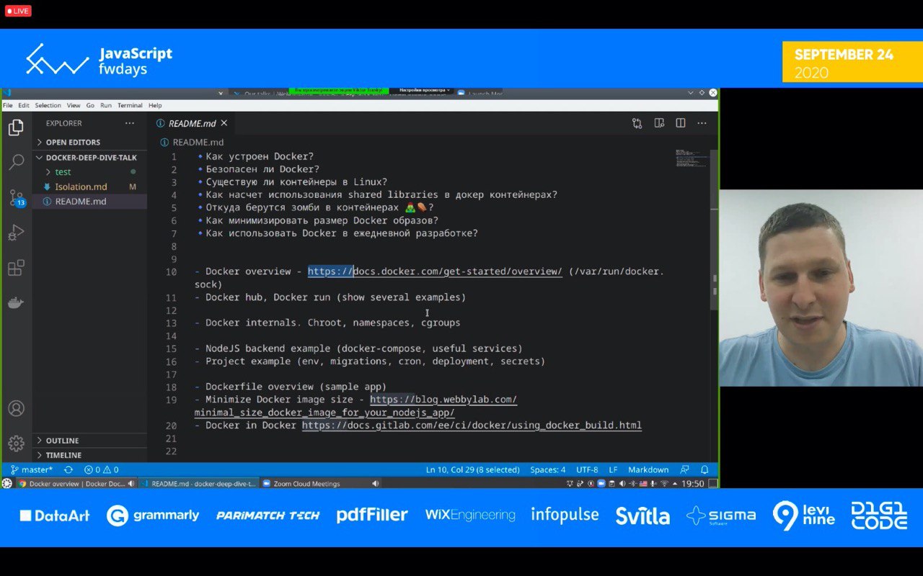923x576 pixels.
Task: Split the editor right
Action: [x=681, y=123]
